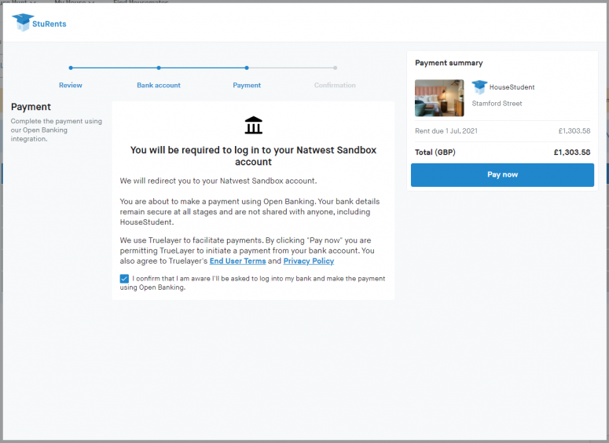Click the HouseStudent cap icon in summary
609x443 pixels.
[479, 87]
